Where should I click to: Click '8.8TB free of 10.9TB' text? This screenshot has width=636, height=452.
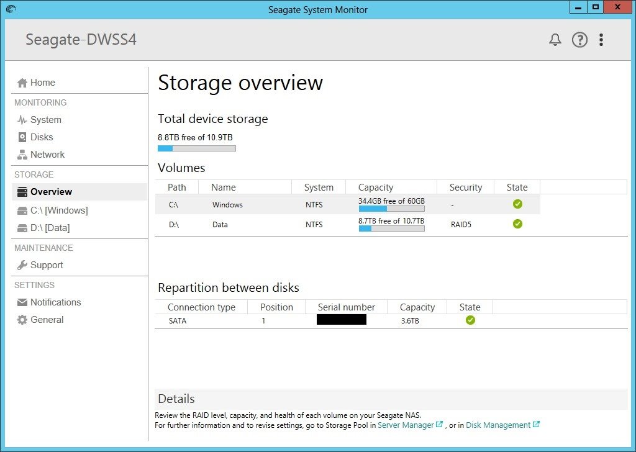coord(195,137)
